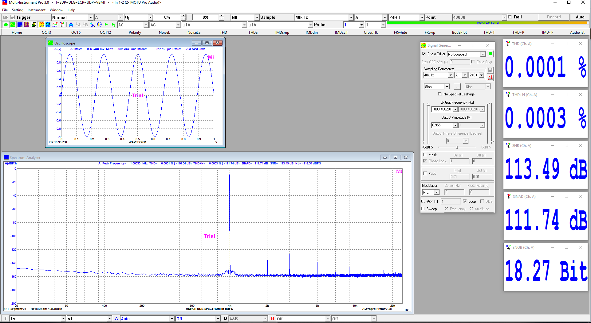Click the dBFS amplitude horizontal slider handle

tap(457, 147)
